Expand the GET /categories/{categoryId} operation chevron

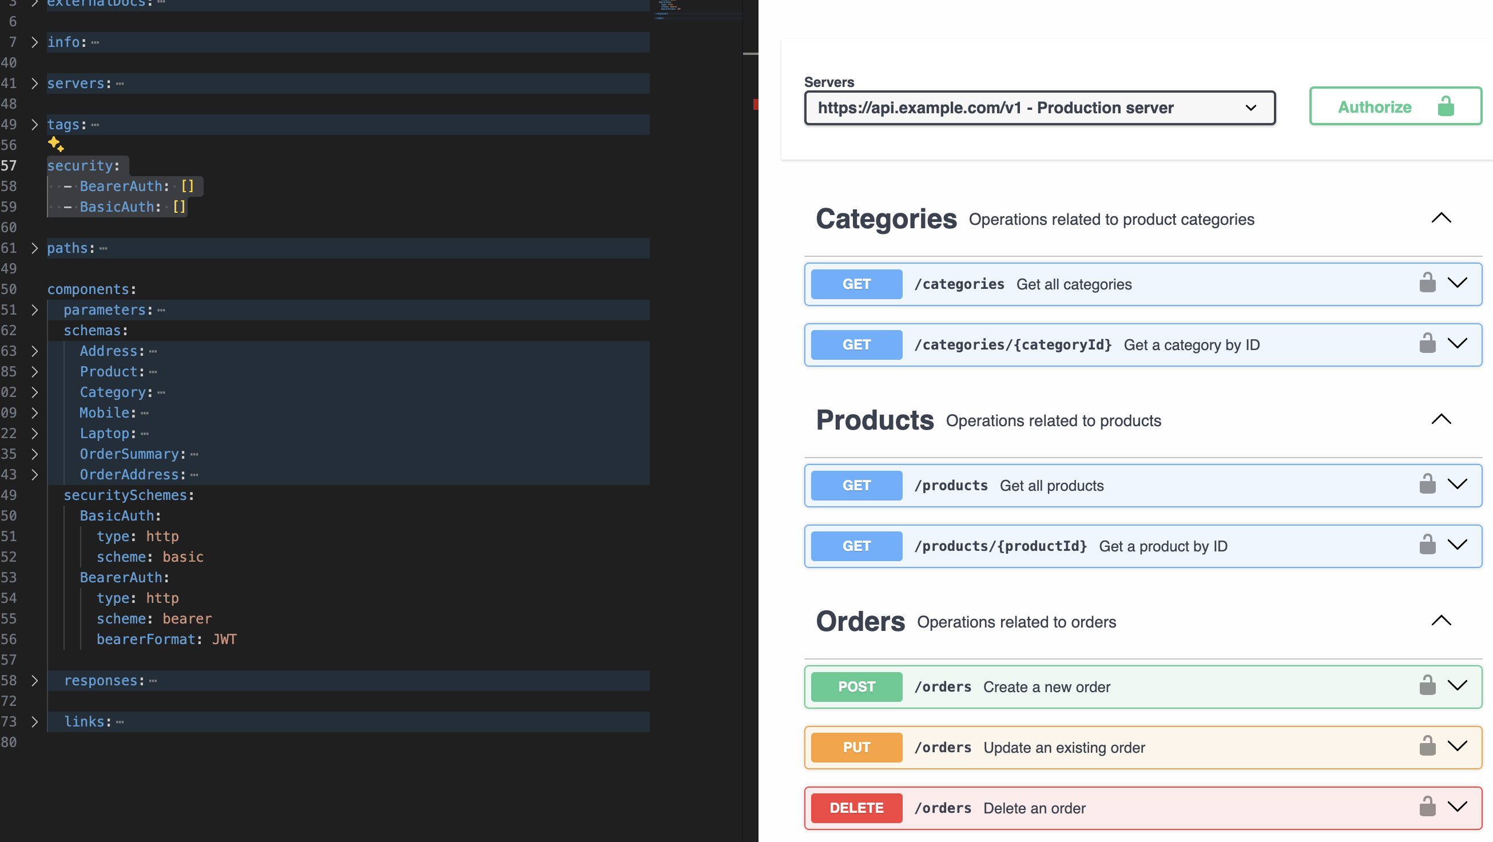1457,343
